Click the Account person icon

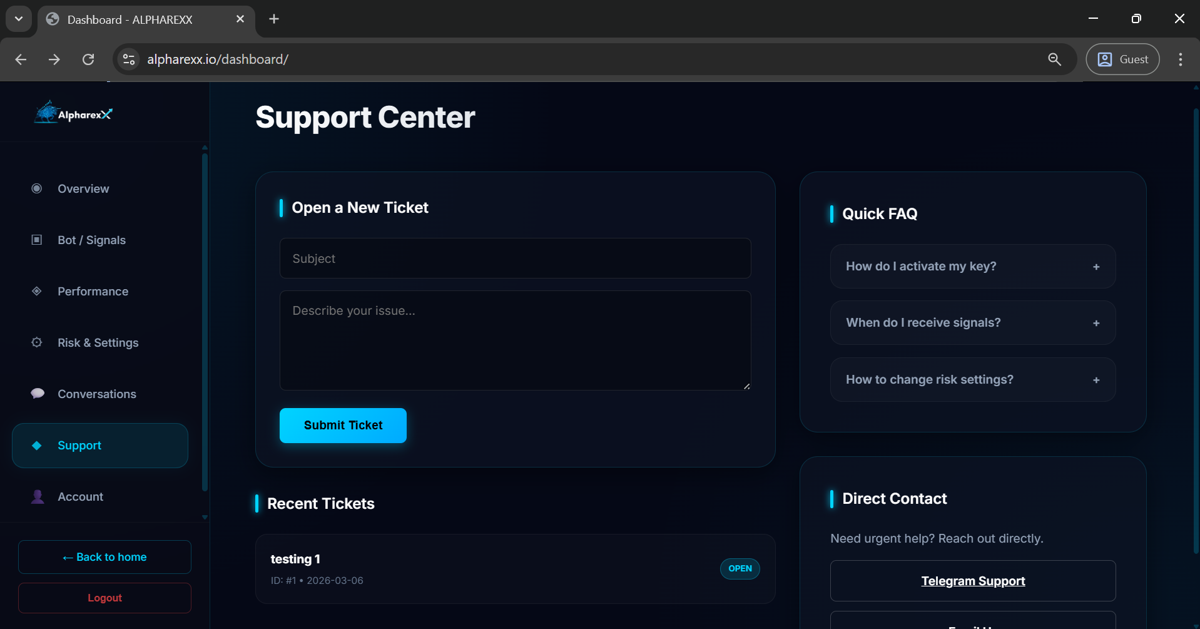(38, 496)
